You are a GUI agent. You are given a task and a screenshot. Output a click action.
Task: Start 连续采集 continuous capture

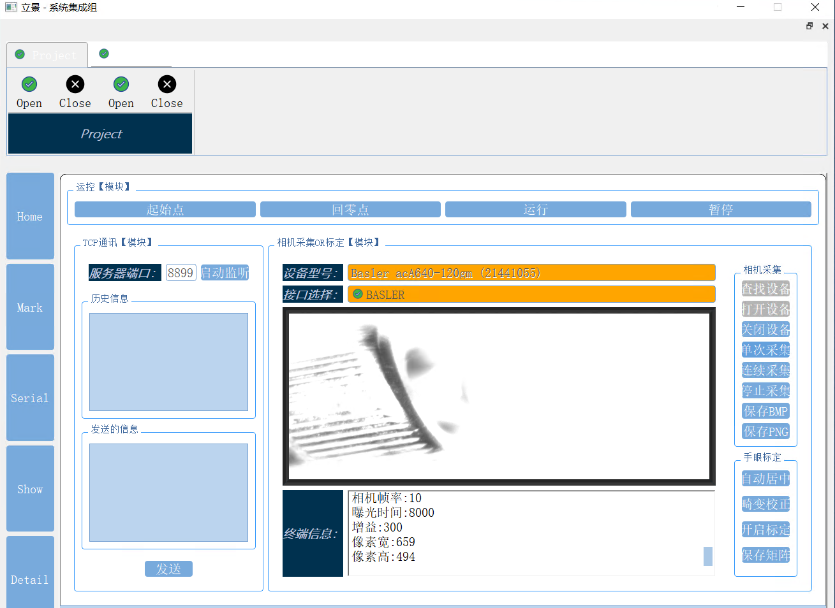pyautogui.click(x=765, y=370)
